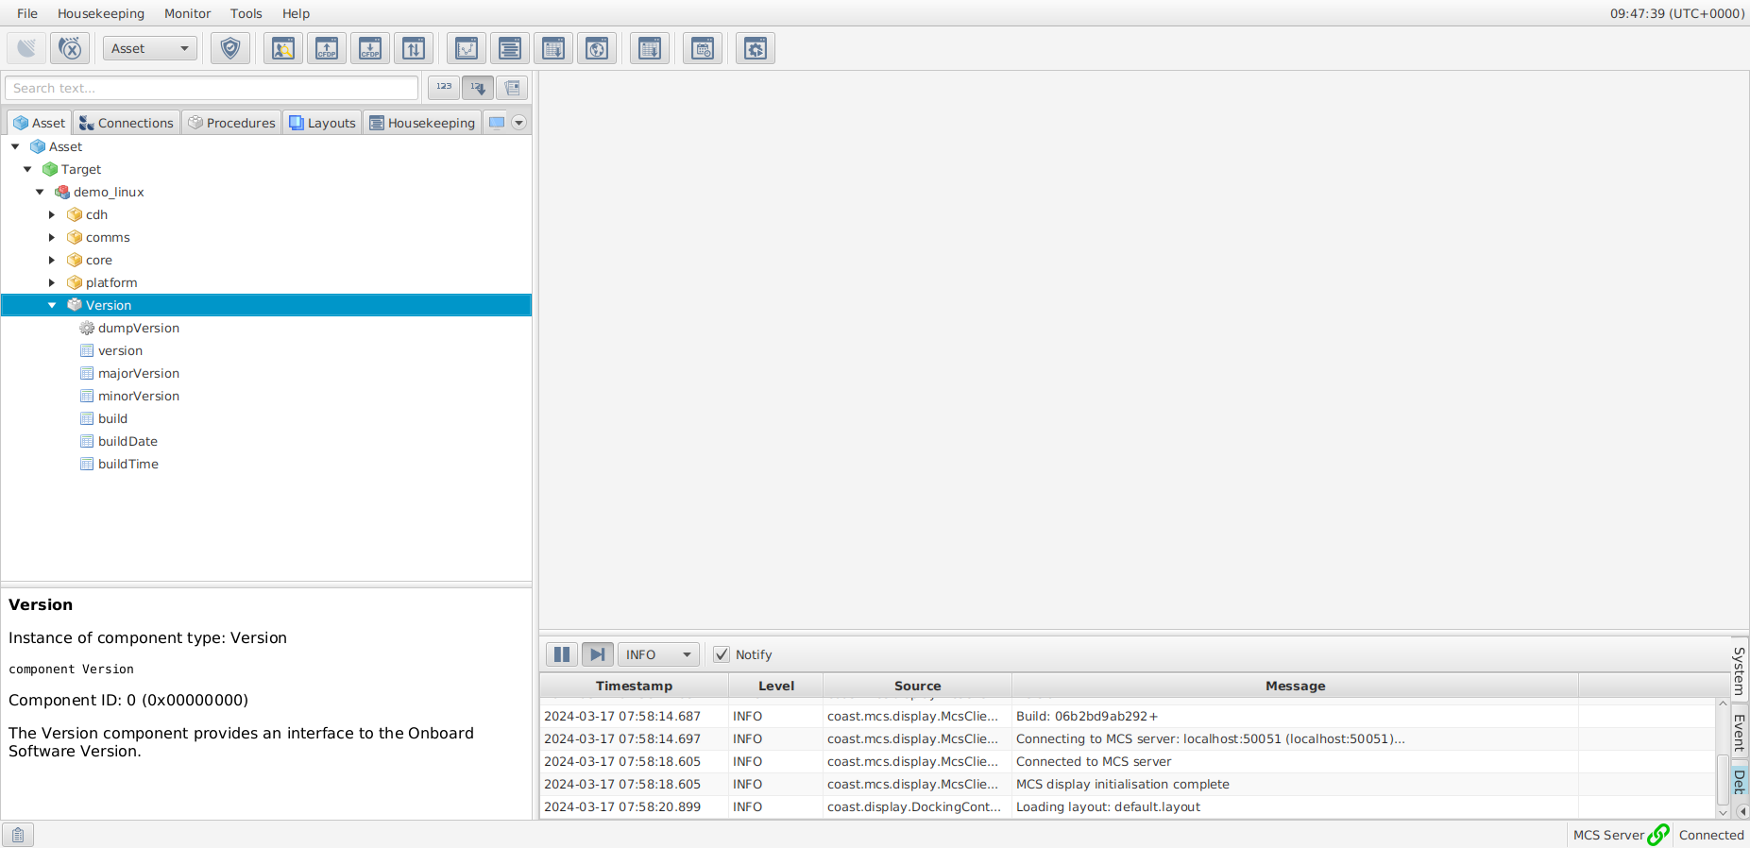The image size is (1750, 848).
Task: Expand the platform tree node
Action: [52, 282]
